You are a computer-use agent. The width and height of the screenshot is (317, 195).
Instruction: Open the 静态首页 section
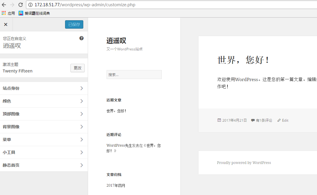tap(44, 165)
